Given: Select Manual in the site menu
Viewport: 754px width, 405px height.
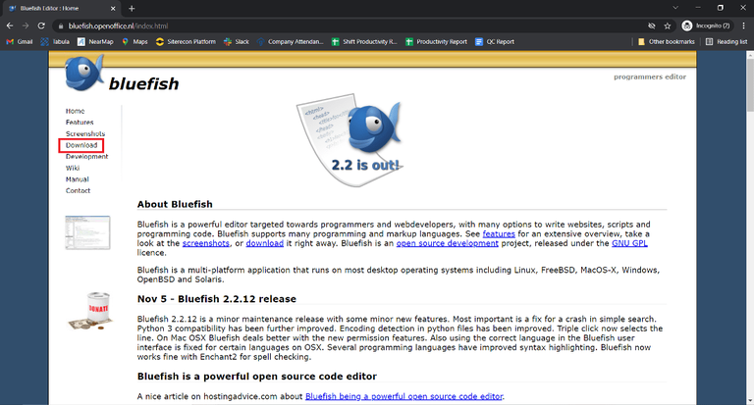Looking at the screenshot, I should (78, 179).
